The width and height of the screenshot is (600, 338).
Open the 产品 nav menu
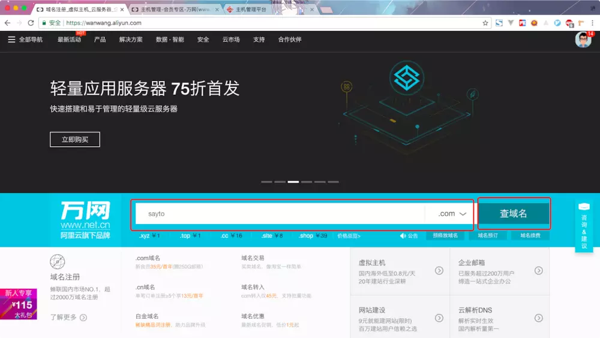100,40
